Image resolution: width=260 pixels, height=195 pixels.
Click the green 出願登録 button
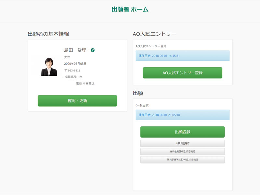point(182,132)
